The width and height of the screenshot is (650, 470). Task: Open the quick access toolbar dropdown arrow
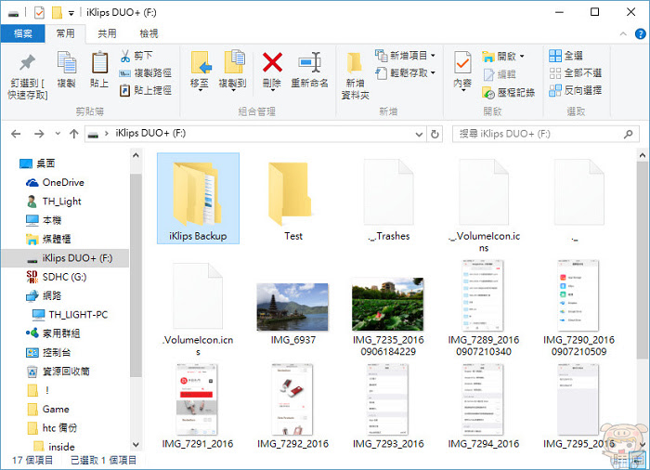71,13
